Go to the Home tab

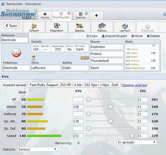(x=45, y=16)
